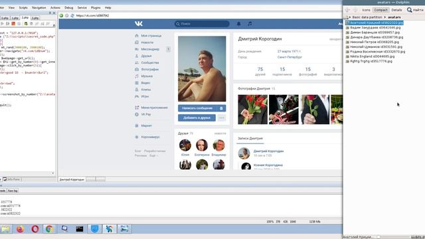Screen dimensions: 425x239
Task: Click the close X on the script editor panel
Action: [x=54, y=13]
